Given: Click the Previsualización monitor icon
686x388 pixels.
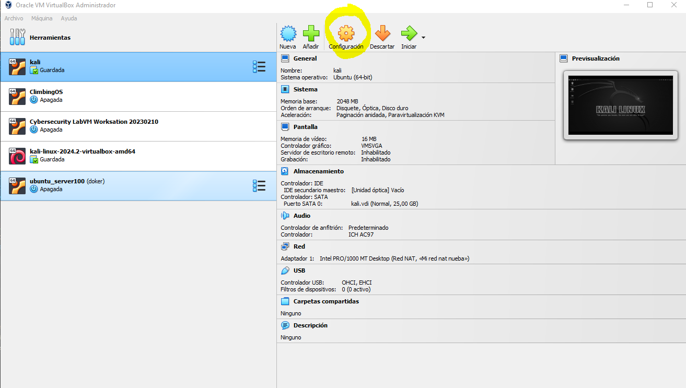Looking at the screenshot, I should tap(564, 58).
